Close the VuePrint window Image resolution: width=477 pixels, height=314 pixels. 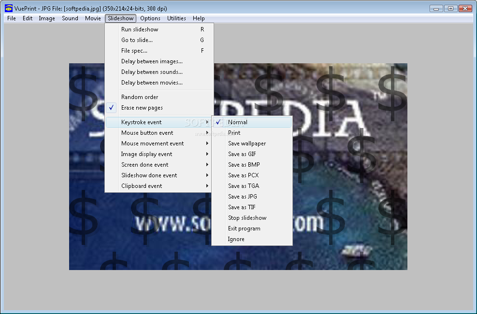tap(465, 9)
